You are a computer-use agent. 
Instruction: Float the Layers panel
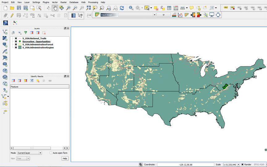(65, 28)
